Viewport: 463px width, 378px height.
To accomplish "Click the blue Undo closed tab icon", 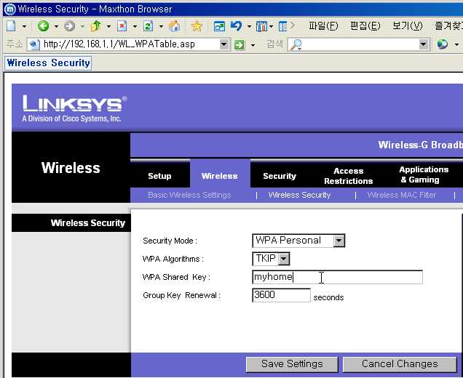I will 236,26.
